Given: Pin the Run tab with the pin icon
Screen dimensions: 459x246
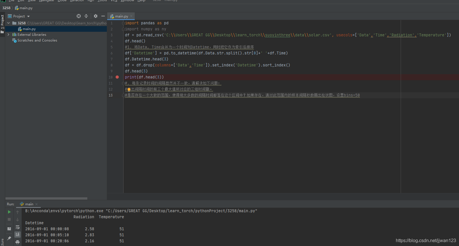Looking at the screenshot, I should [x=9, y=238].
